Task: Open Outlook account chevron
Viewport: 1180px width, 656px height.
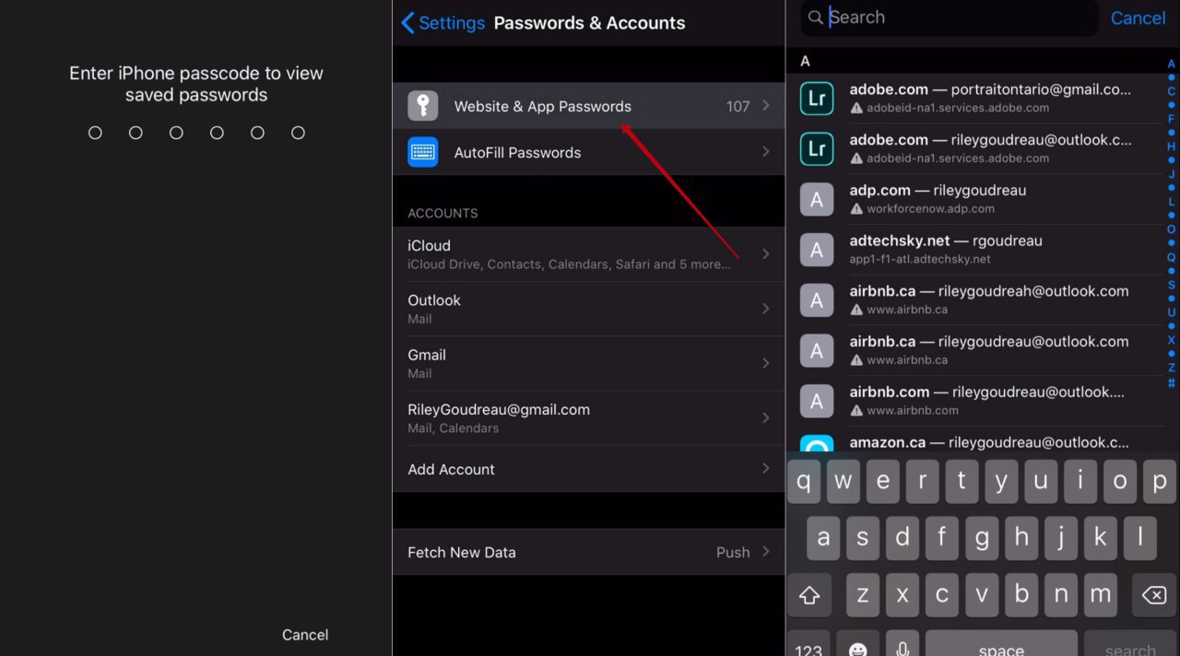Action: [765, 309]
